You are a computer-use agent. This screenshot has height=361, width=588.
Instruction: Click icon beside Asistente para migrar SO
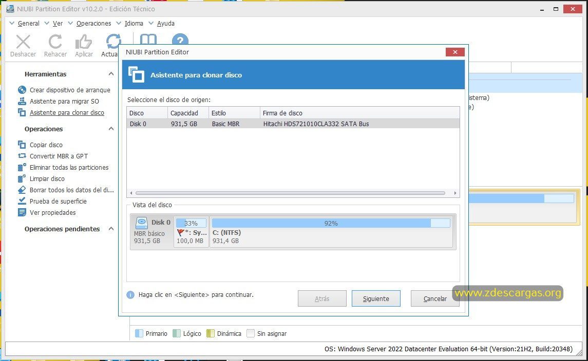click(22, 101)
